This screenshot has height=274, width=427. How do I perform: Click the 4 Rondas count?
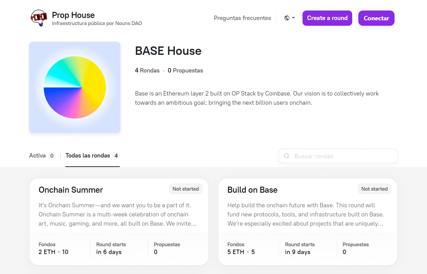tap(147, 70)
